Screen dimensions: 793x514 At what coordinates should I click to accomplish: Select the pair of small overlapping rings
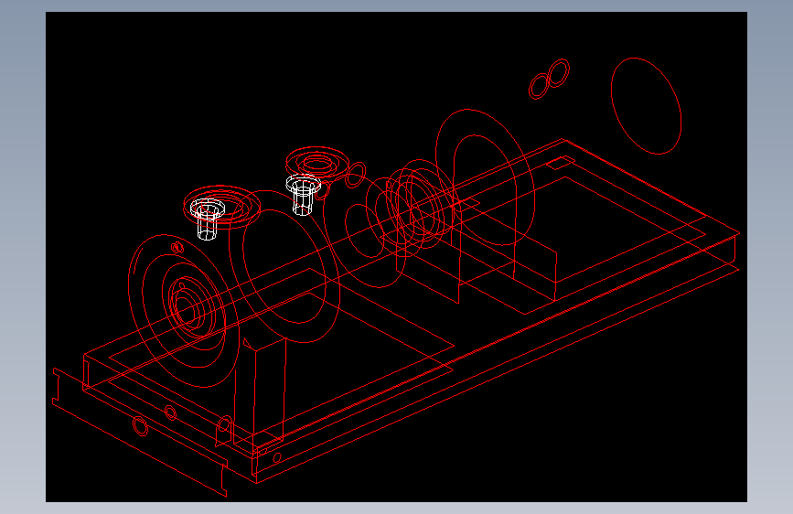coord(549,80)
